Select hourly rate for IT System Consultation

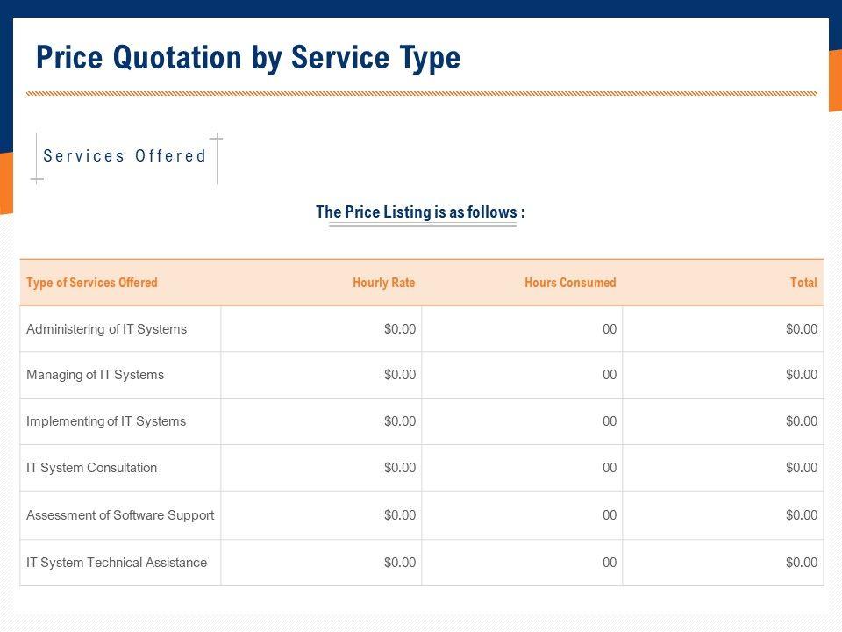click(x=400, y=468)
